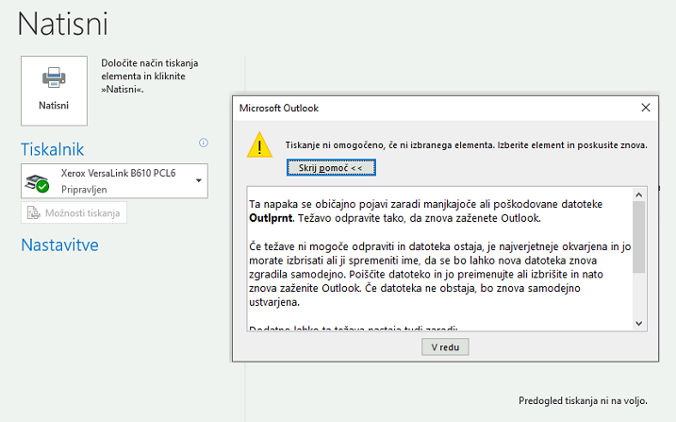Viewport: 676px width, 422px height.
Task: Click the Microsoft Outlook dialog title
Action: [279, 108]
